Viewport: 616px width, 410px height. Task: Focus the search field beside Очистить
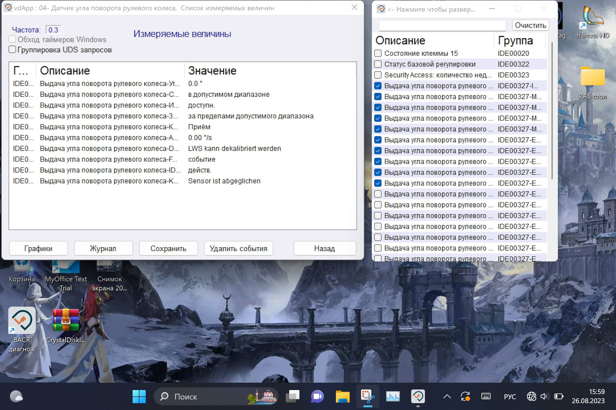coord(442,25)
